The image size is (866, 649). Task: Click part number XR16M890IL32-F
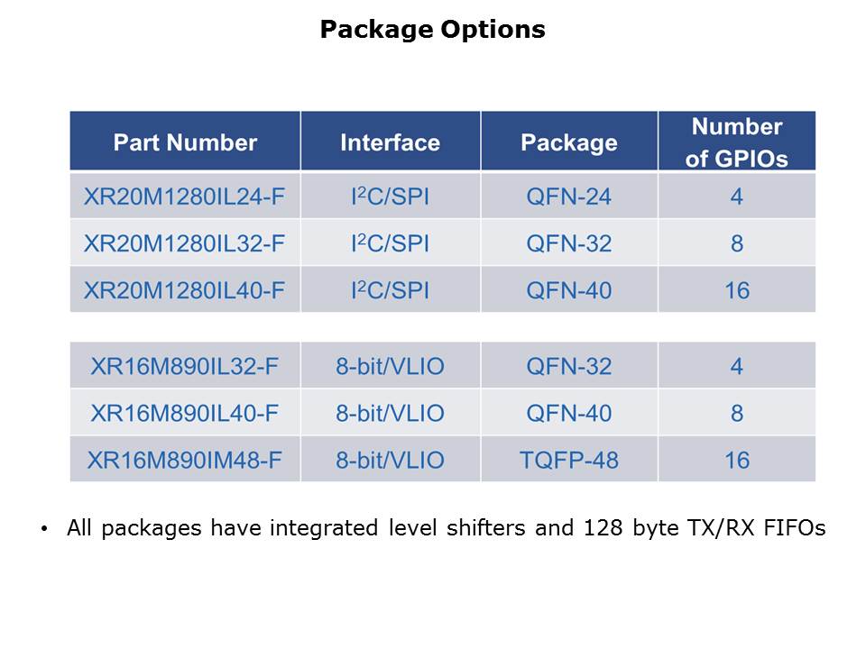(x=185, y=366)
